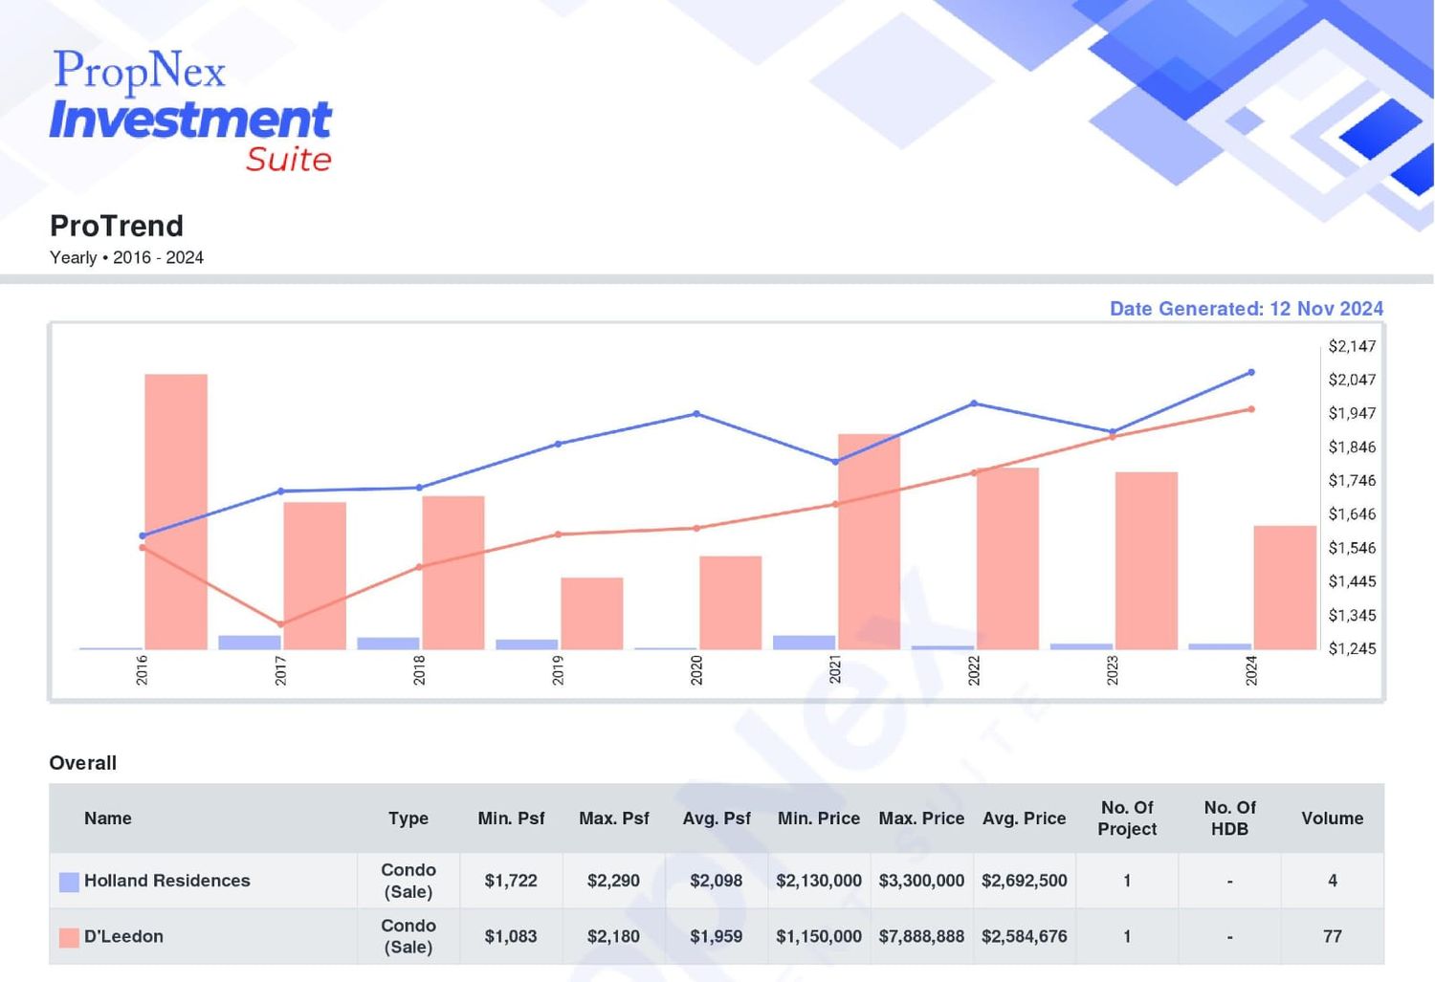Select the 2017 small blue Holland Residences bar
Viewport: 1435px width, 982px height.
point(250,643)
